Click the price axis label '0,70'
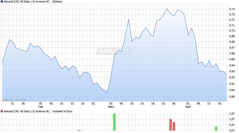Viewport: 239px width, 133px height. (x=232, y=31)
